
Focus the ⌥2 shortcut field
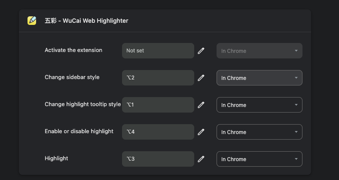click(158, 78)
